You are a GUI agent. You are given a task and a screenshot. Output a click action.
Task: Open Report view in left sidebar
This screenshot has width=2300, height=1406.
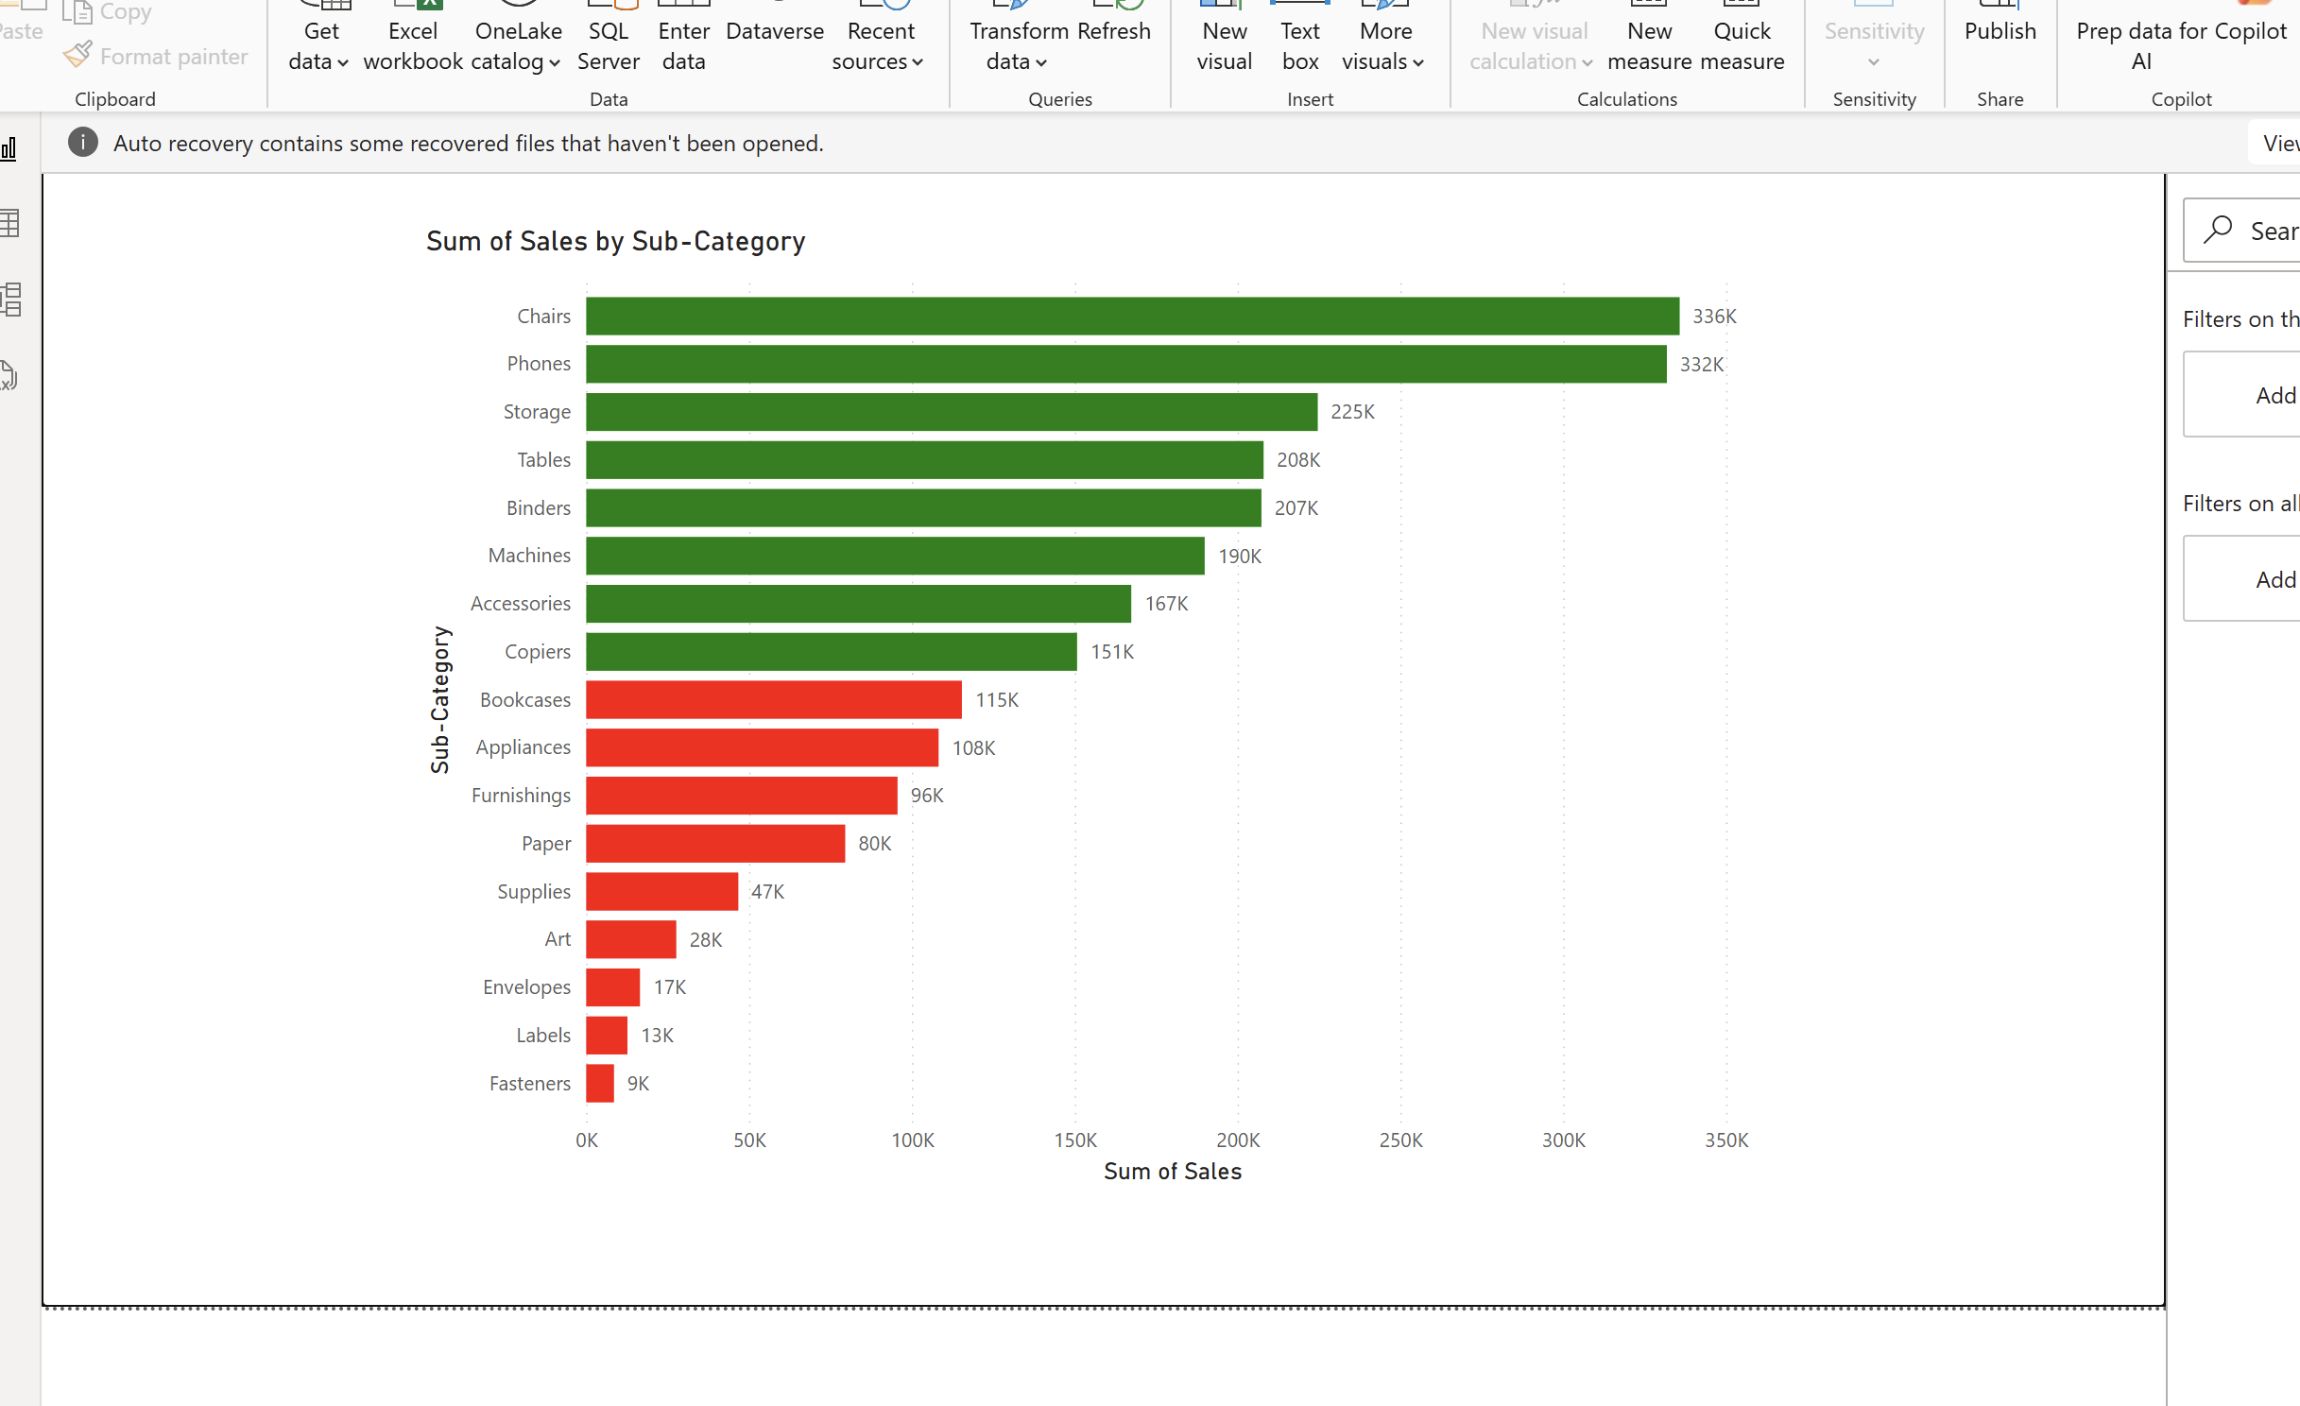point(9,148)
